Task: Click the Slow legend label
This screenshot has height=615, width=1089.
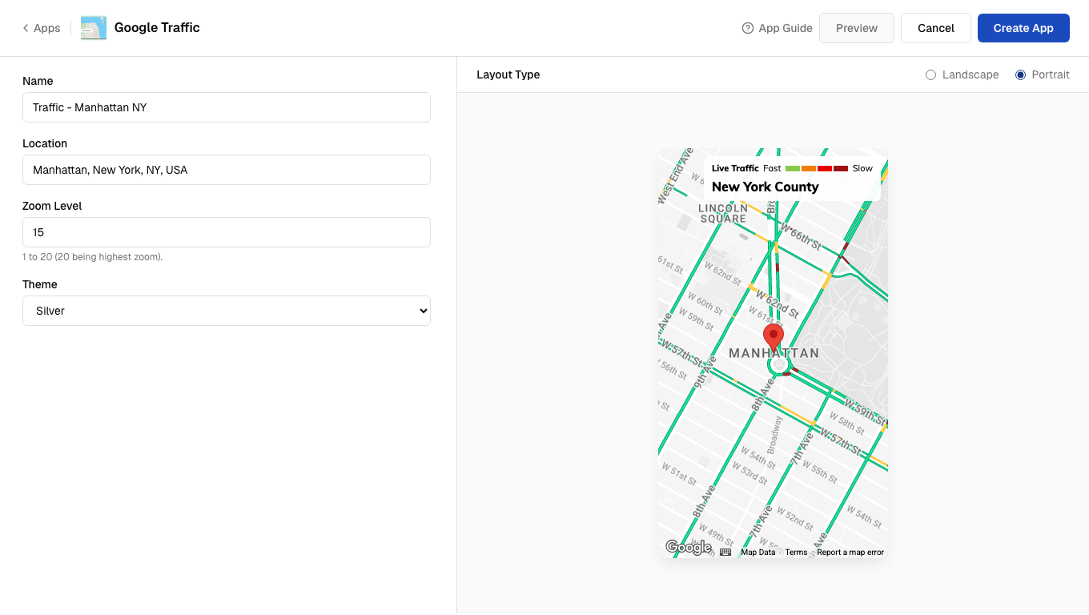Action: click(x=862, y=169)
